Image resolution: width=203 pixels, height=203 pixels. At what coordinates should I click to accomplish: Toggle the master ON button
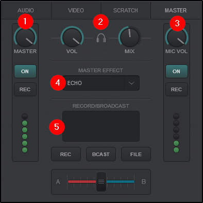point(25,71)
